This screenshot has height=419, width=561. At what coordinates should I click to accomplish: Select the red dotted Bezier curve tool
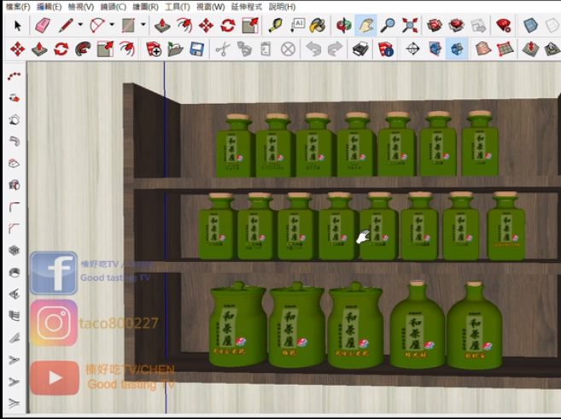[x=15, y=76]
